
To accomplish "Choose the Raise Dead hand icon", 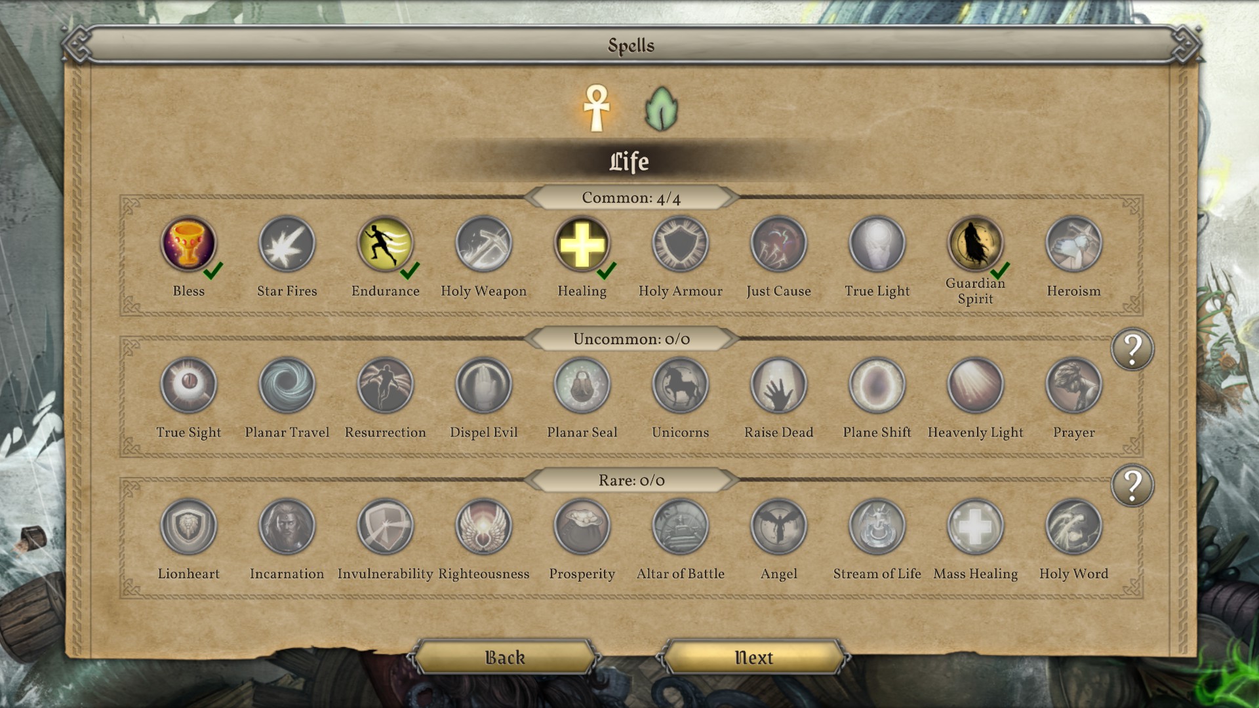I will 778,385.
